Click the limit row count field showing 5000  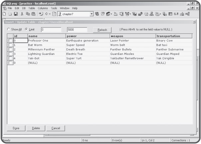tap(77, 30)
